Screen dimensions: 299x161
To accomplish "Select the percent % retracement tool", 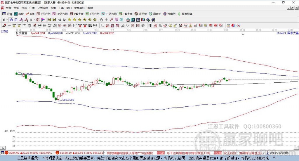I will (x=160, y=25).
